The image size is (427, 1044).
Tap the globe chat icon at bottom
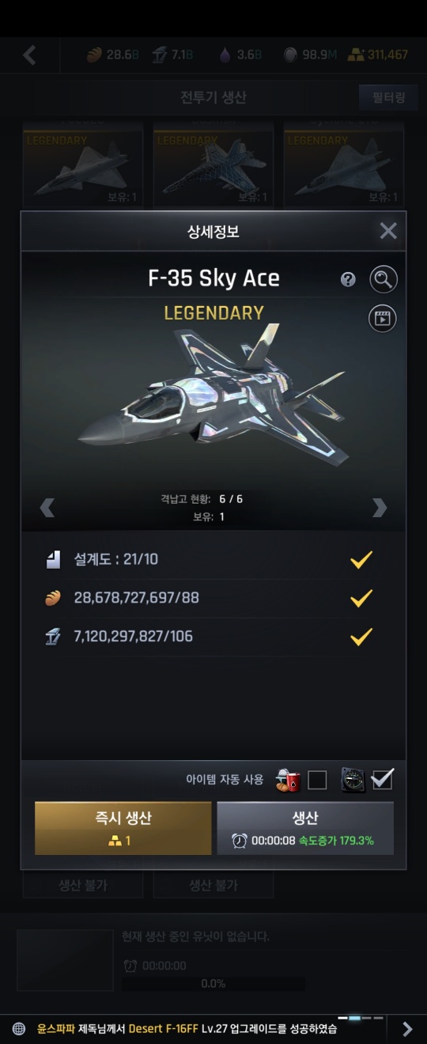[x=19, y=1028]
